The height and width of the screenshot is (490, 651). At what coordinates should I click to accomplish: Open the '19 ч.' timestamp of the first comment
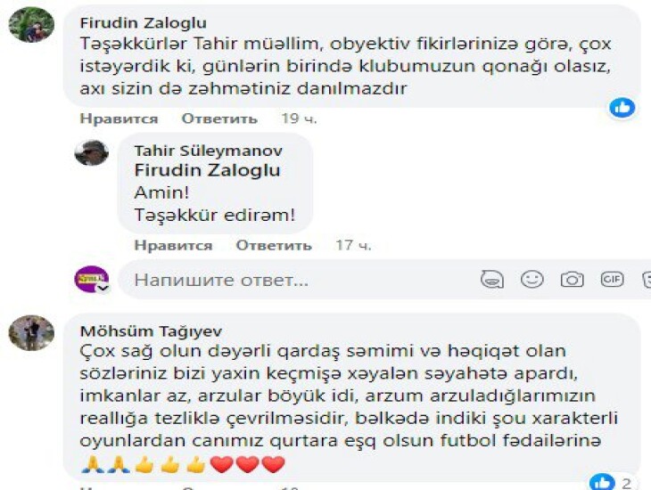299,118
